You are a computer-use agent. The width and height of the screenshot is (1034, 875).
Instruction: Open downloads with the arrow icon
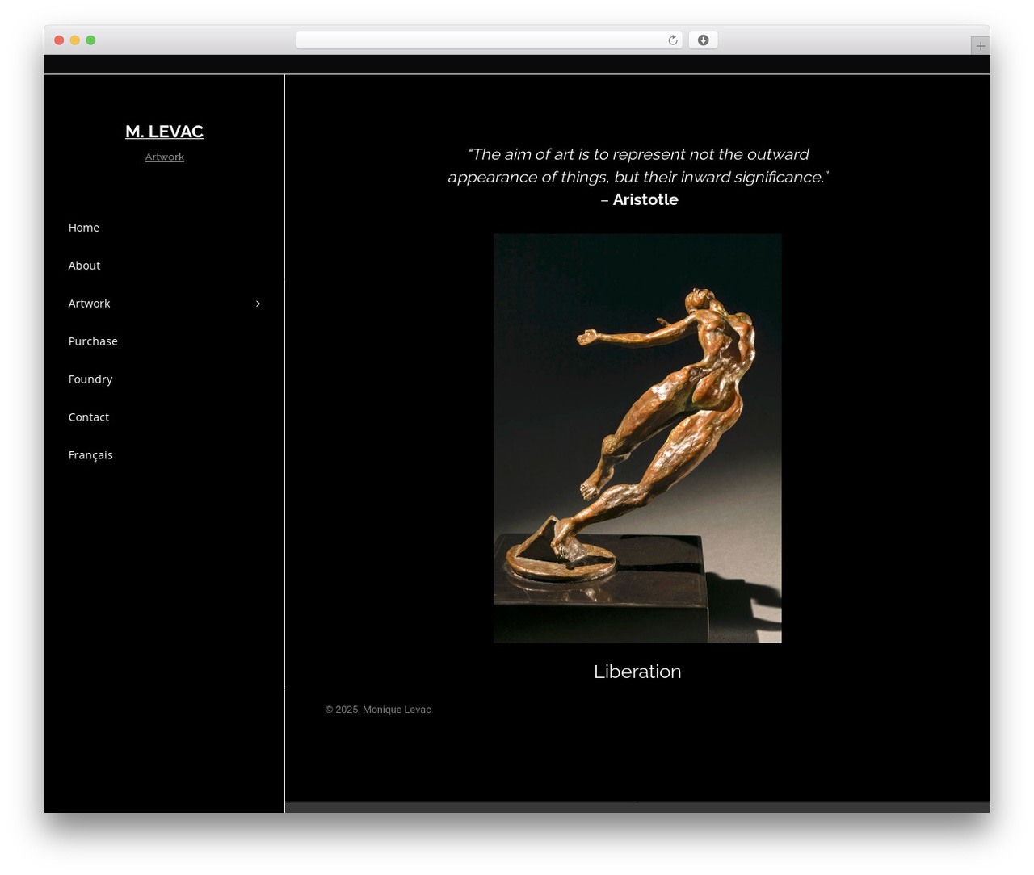pyautogui.click(x=703, y=40)
